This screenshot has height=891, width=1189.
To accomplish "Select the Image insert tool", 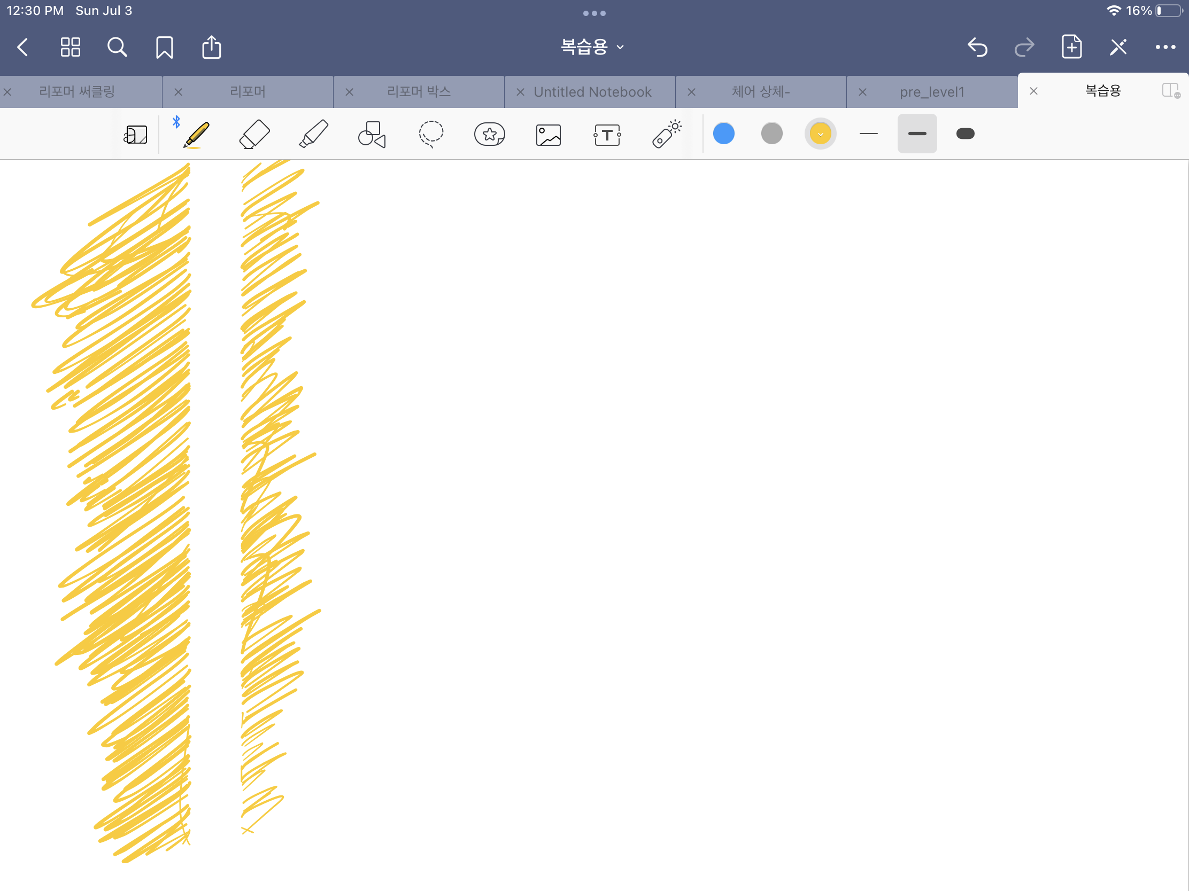I will 549,135.
